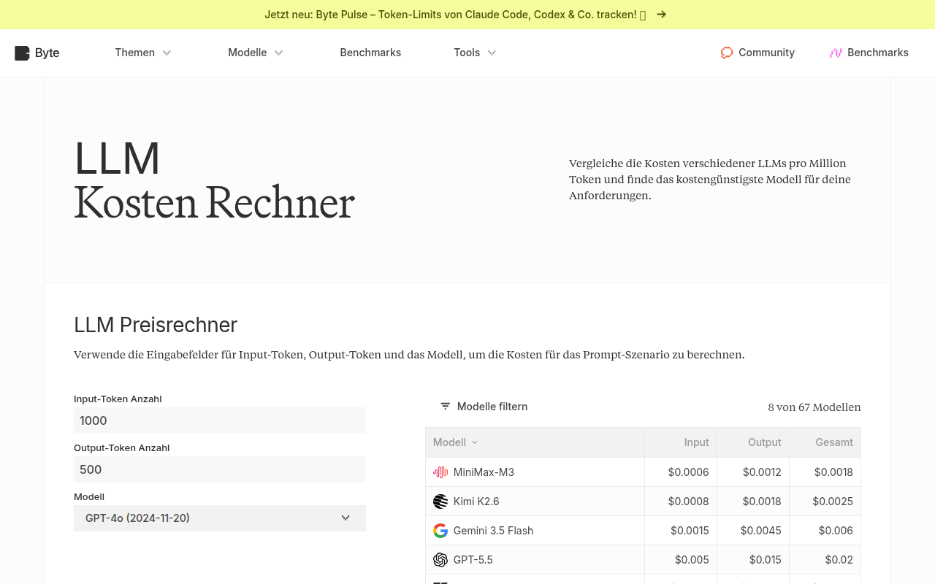This screenshot has height=584, width=935.
Task: Click Gemini 3.5 Flash total $0.006
Action: tap(836, 531)
